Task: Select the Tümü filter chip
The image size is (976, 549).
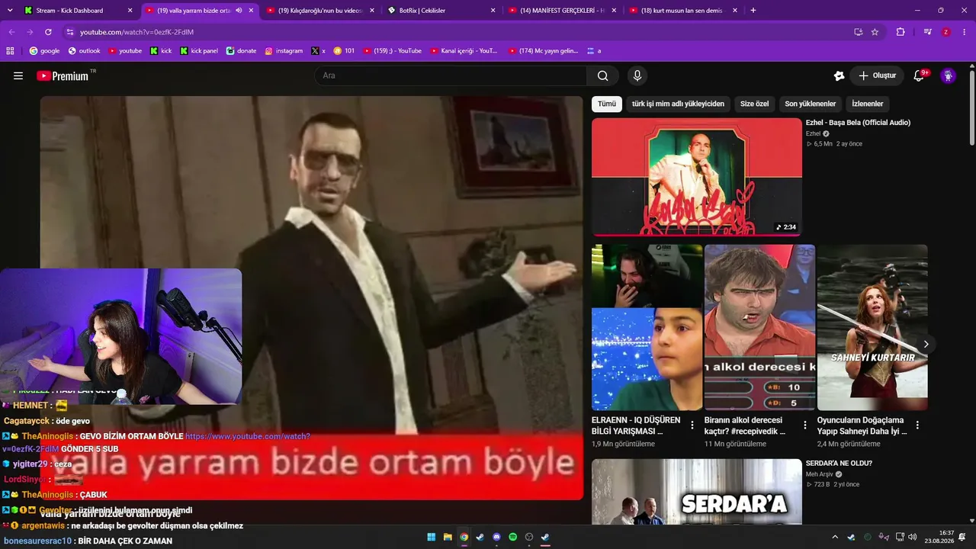Action: 607,104
